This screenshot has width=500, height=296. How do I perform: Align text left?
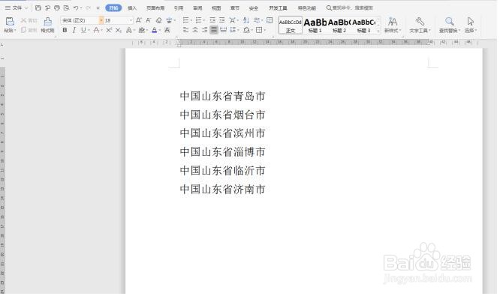pos(185,30)
